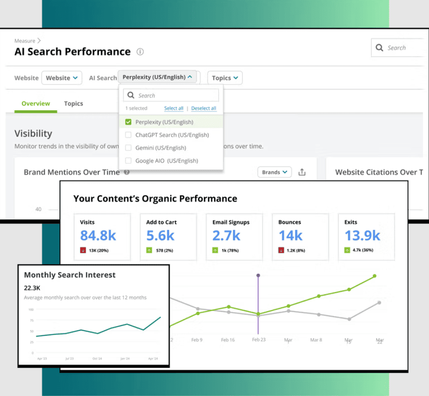Click the help icon next to Brand Mentions Over Time
The image size is (429, 396).
127,172
